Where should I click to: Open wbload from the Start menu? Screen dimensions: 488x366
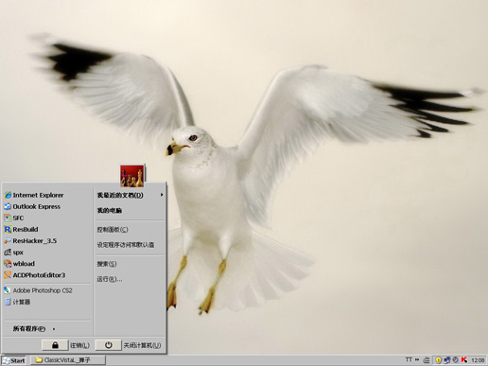(46, 264)
